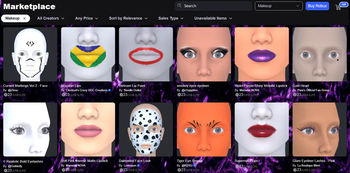Click the Supernova Lips title link
The height and width of the screenshot is (173, 350).
click(246, 161)
